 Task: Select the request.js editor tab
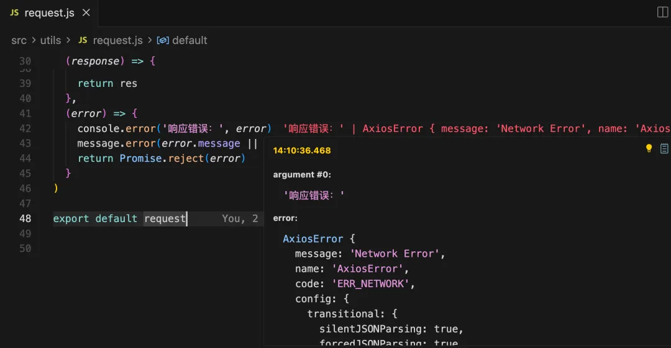point(50,13)
